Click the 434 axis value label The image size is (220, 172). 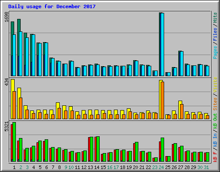point(6,82)
